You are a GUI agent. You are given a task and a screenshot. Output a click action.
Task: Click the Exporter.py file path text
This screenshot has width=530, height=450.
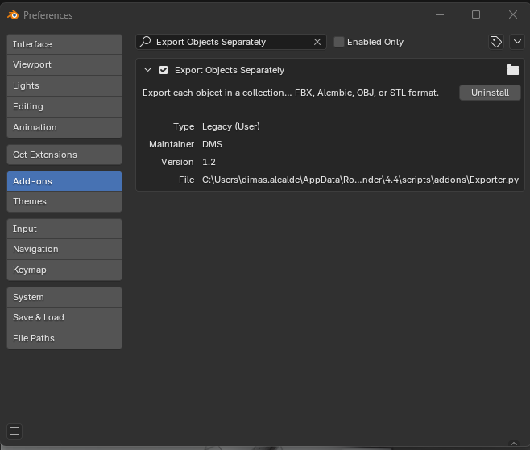pyautogui.click(x=360, y=180)
